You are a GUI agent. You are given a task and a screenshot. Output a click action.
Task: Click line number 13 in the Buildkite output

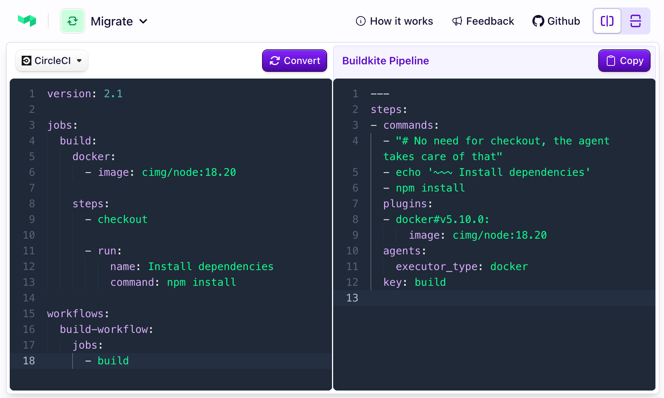coord(352,297)
